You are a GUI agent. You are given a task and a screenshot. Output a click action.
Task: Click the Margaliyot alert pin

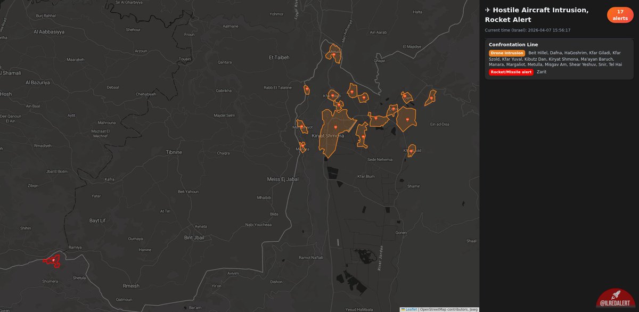point(301,127)
